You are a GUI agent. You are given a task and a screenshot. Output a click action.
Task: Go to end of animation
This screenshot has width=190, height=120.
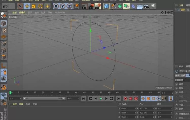point(118,99)
